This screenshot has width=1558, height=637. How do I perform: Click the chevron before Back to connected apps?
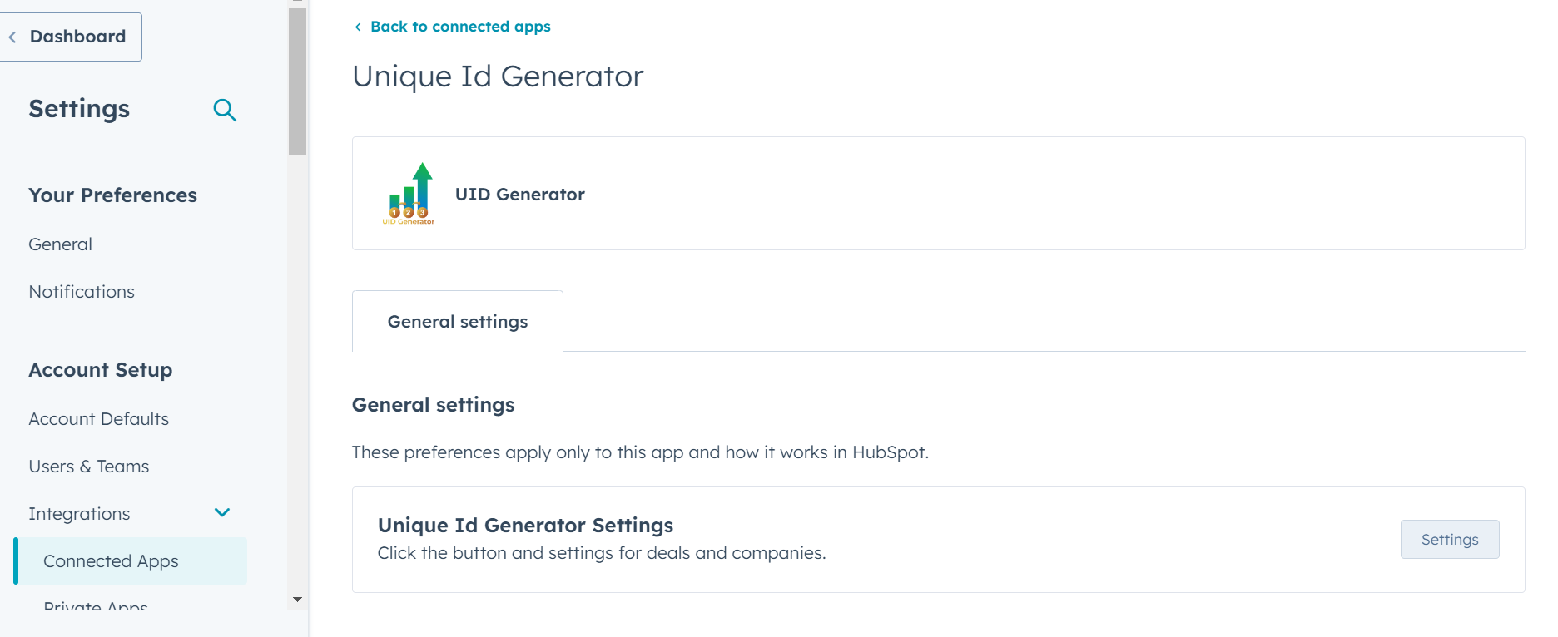pos(358,27)
